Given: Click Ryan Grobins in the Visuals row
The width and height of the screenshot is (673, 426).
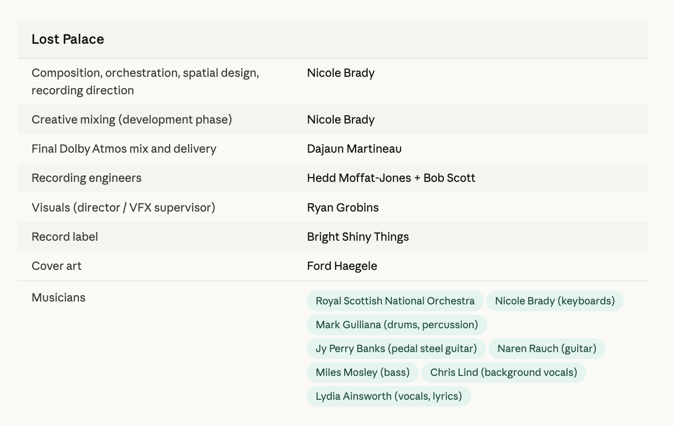Looking at the screenshot, I should [342, 208].
